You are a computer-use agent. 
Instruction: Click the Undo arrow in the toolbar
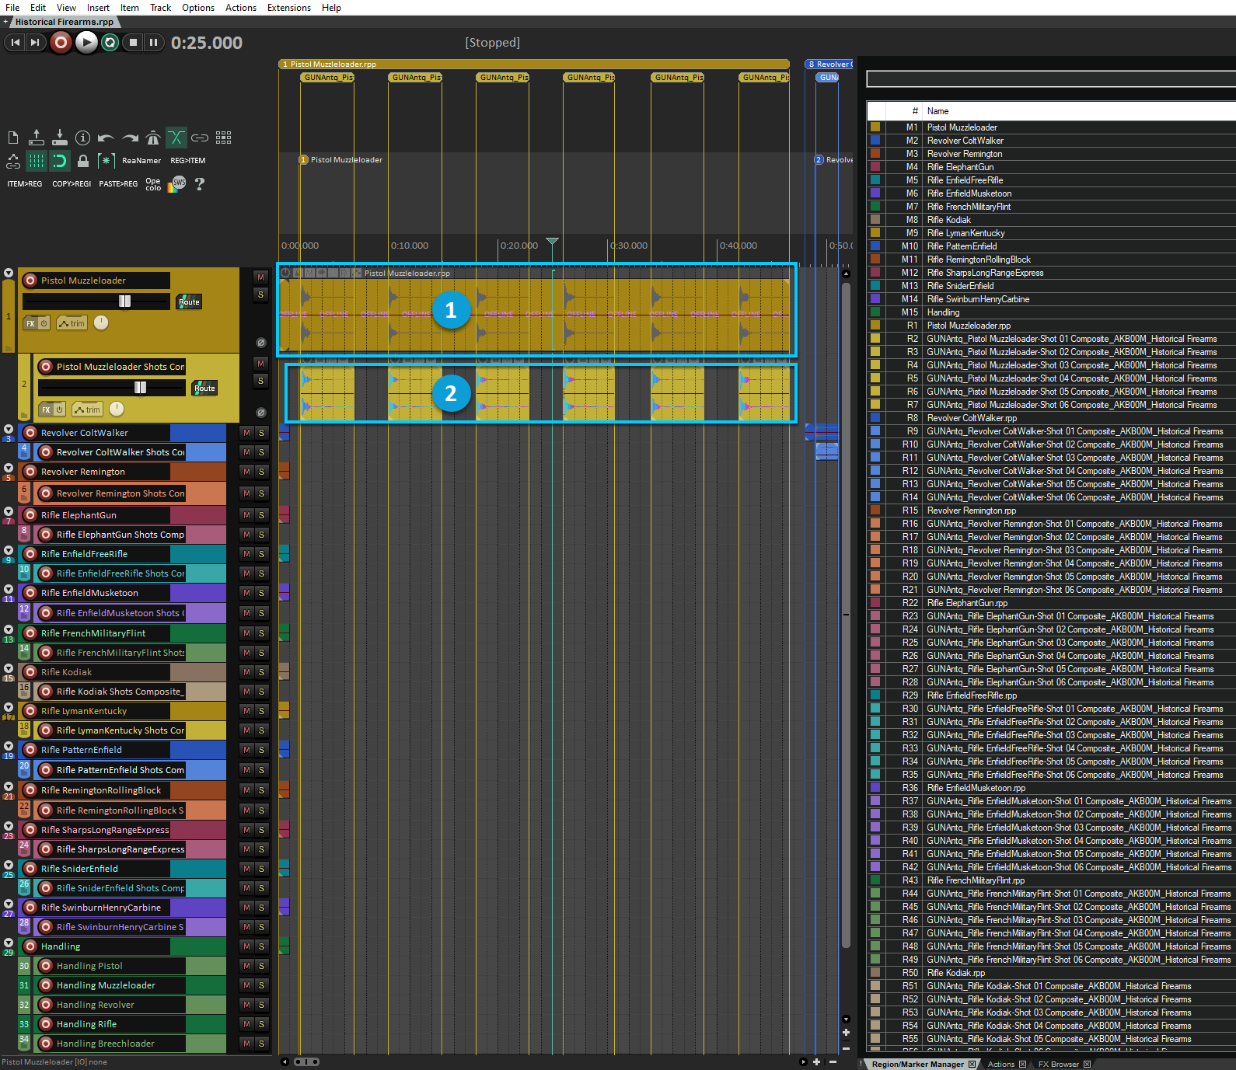(106, 138)
